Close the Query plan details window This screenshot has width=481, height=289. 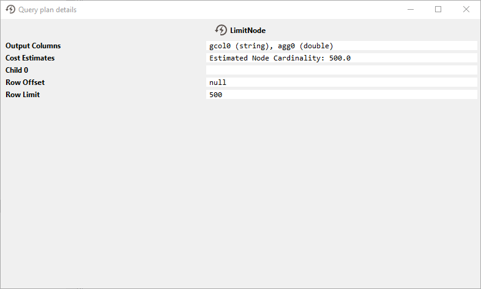466,10
